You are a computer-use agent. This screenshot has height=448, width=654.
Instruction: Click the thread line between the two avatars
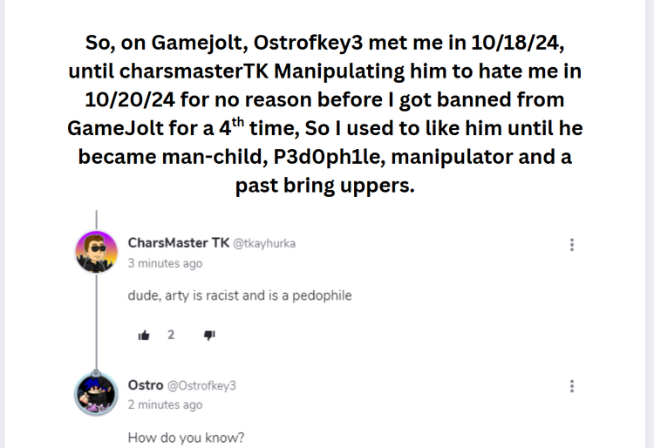click(97, 324)
